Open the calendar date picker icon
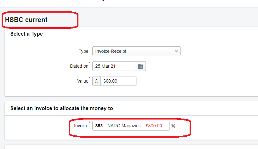The height and width of the screenshot is (149, 258). pos(140,66)
